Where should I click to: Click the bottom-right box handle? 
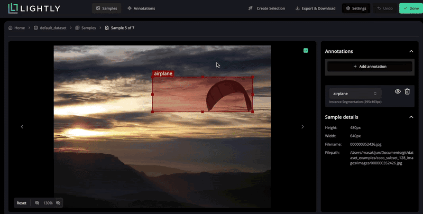point(253,111)
